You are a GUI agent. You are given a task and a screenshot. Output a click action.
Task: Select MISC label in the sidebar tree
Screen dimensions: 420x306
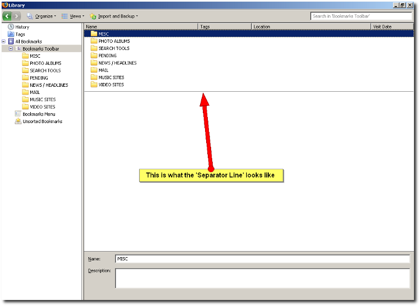pyautogui.click(x=35, y=56)
